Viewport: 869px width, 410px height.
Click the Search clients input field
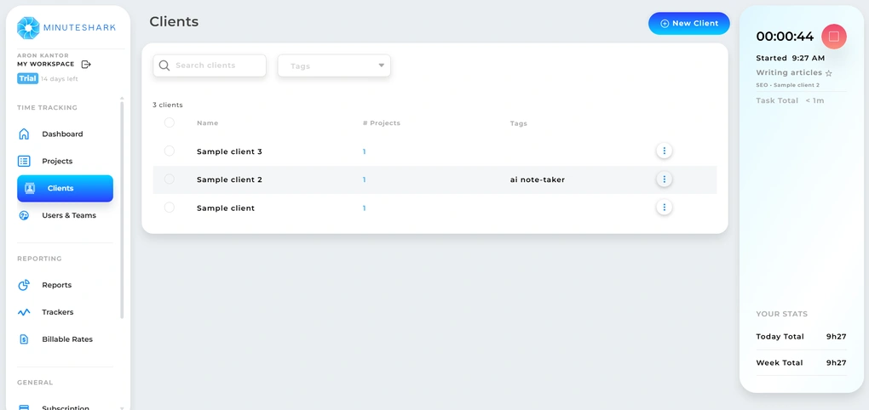[x=217, y=65]
